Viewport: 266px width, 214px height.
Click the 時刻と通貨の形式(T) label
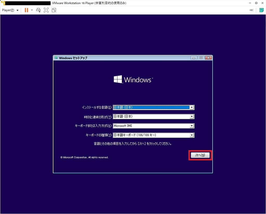click(x=98, y=117)
